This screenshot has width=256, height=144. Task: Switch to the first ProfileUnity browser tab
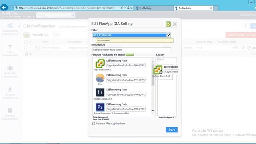click(154, 8)
